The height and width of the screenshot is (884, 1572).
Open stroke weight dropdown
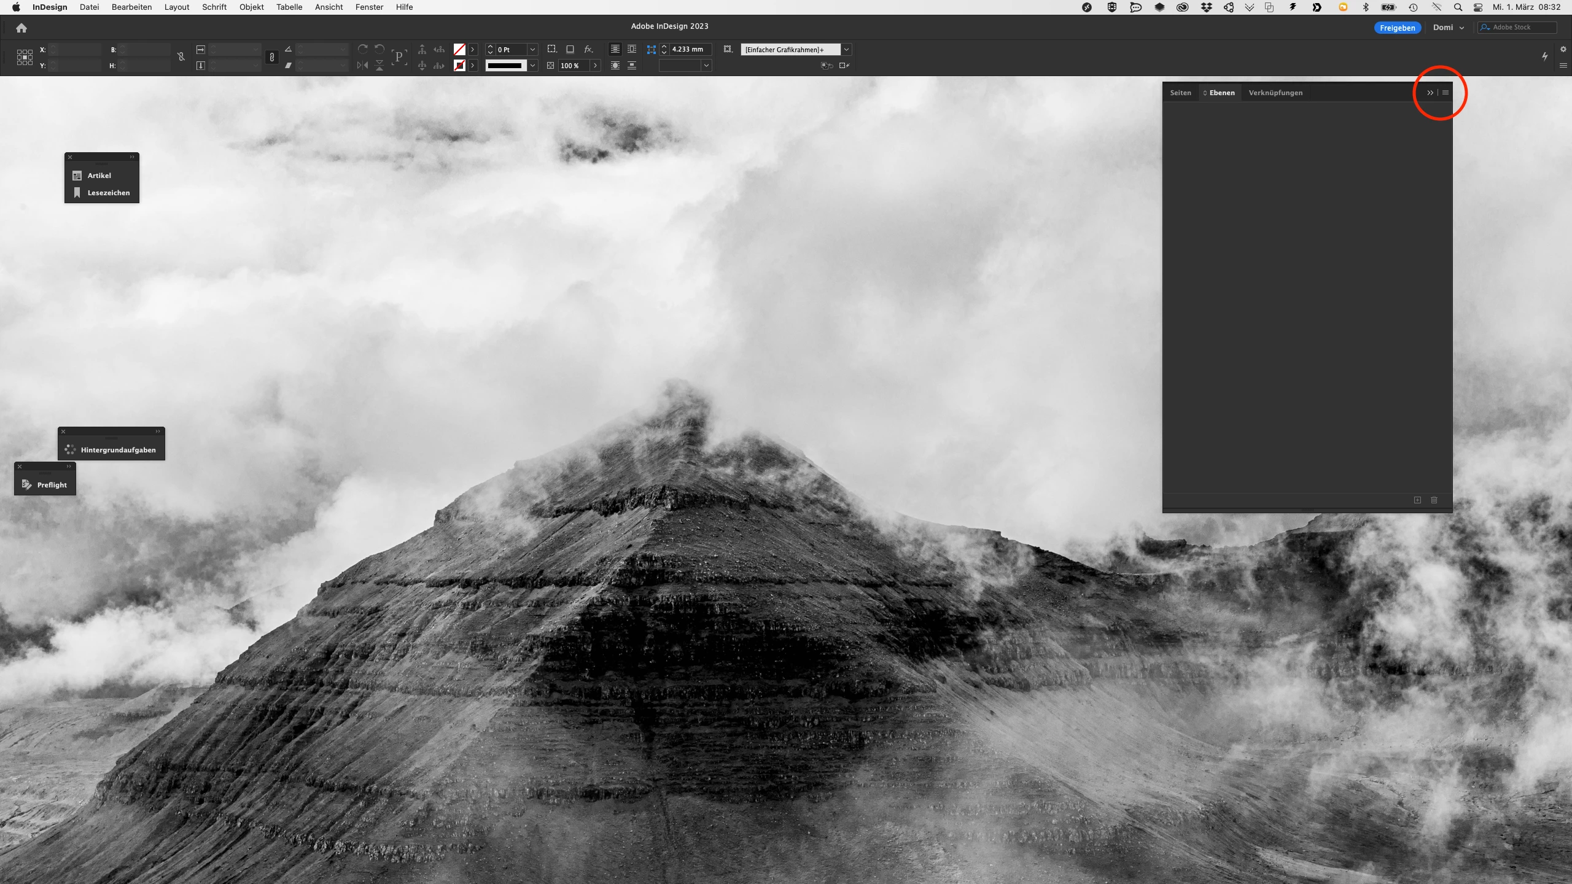532,49
